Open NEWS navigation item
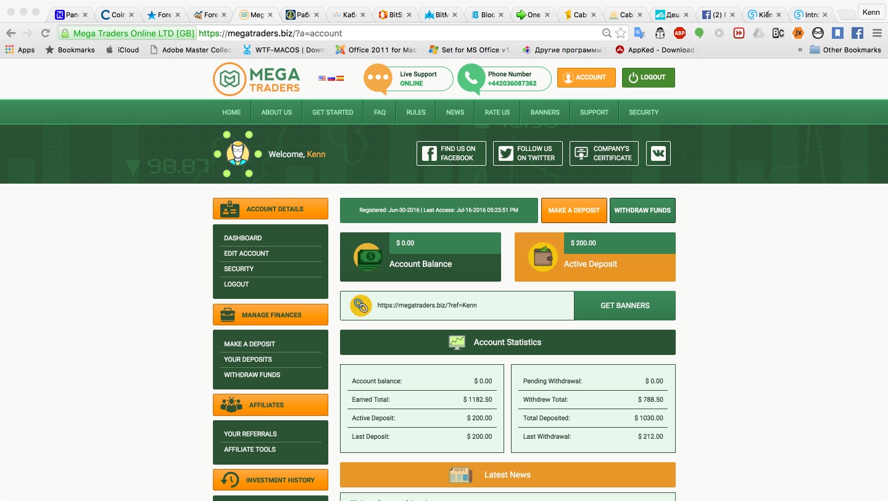888x501 pixels. (455, 112)
